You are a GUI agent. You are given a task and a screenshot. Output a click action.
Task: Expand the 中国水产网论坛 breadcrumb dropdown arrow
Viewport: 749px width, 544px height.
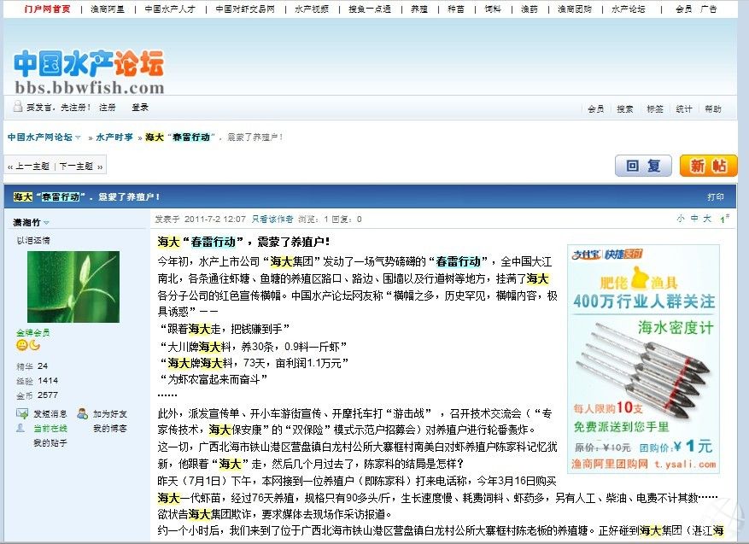pos(79,137)
